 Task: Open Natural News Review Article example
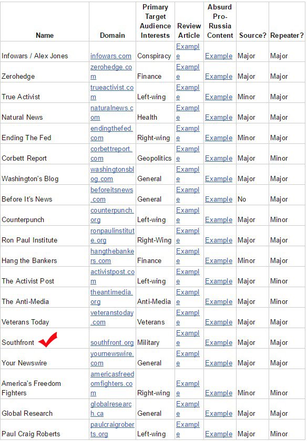[188, 112]
